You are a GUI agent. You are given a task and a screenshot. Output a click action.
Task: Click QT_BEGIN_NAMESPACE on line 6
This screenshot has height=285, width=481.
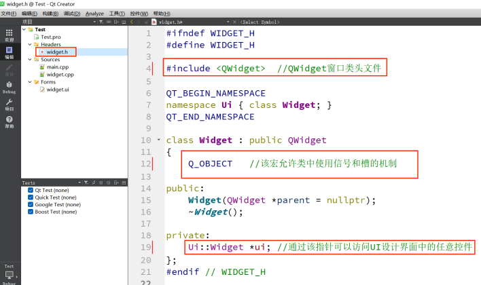[x=215, y=93]
